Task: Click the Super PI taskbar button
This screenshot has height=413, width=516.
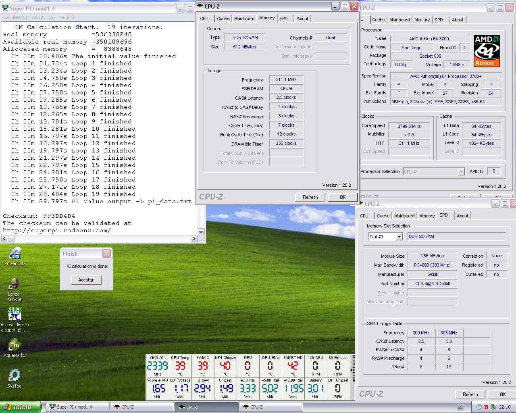Action: tap(77, 407)
